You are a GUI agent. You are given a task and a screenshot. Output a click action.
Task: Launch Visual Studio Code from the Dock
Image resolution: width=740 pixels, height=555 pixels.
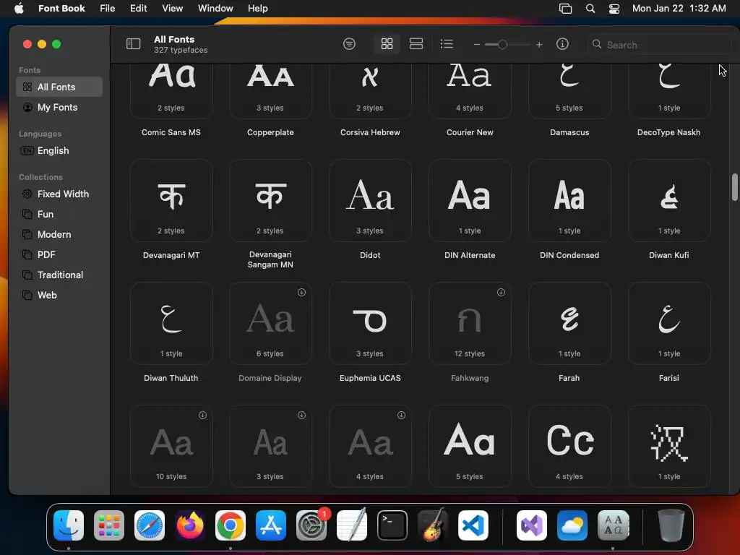[x=473, y=525]
